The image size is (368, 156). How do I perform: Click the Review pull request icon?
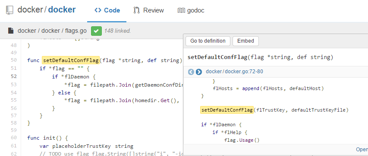pos(136,10)
